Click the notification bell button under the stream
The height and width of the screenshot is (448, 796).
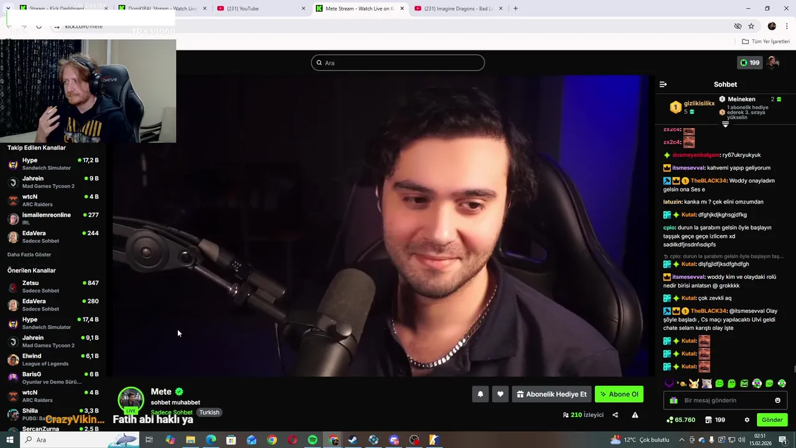[480, 394]
